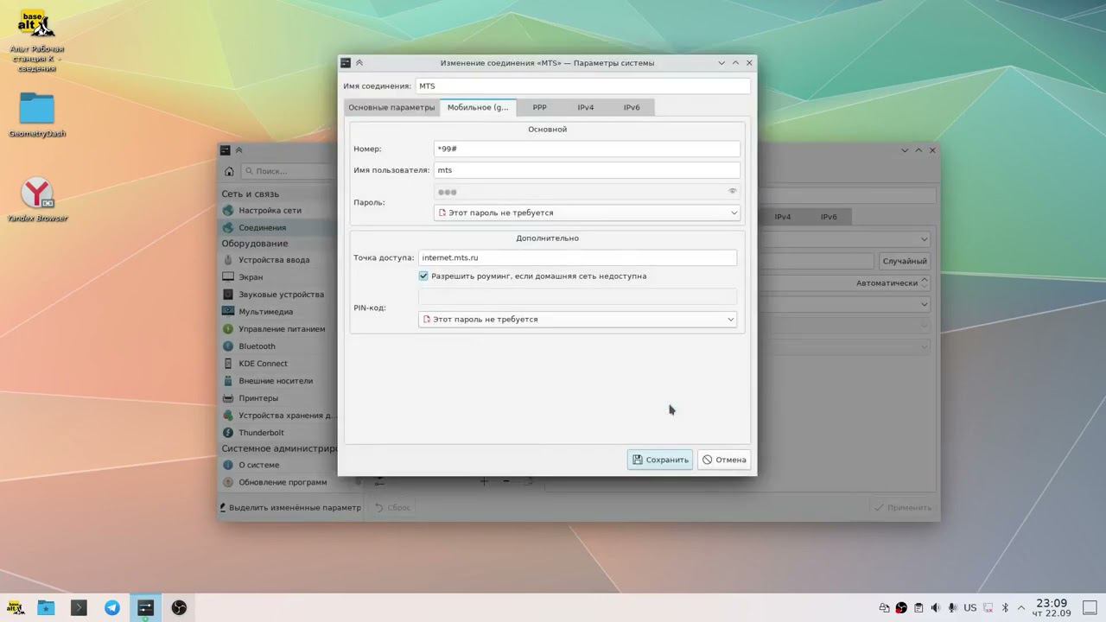Click the OBS tray indicator icon
The width and height of the screenshot is (1106, 622).
(x=901, y=608)
